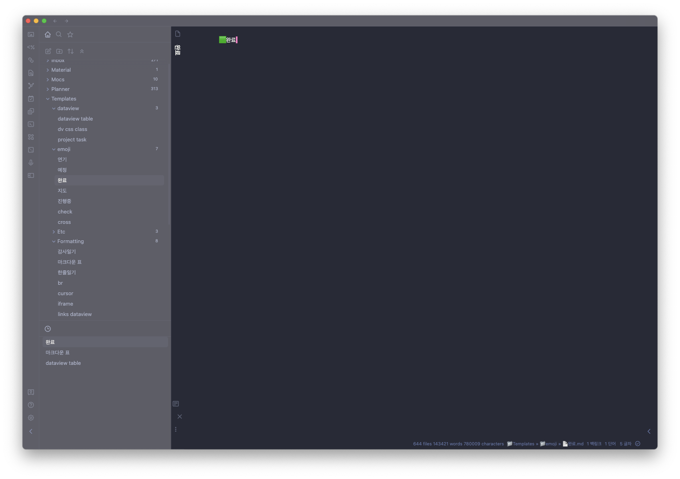This screenshot has width=680, height=479.
Task: Open the image gallery ribbon icon
Action: click(31, 34)
